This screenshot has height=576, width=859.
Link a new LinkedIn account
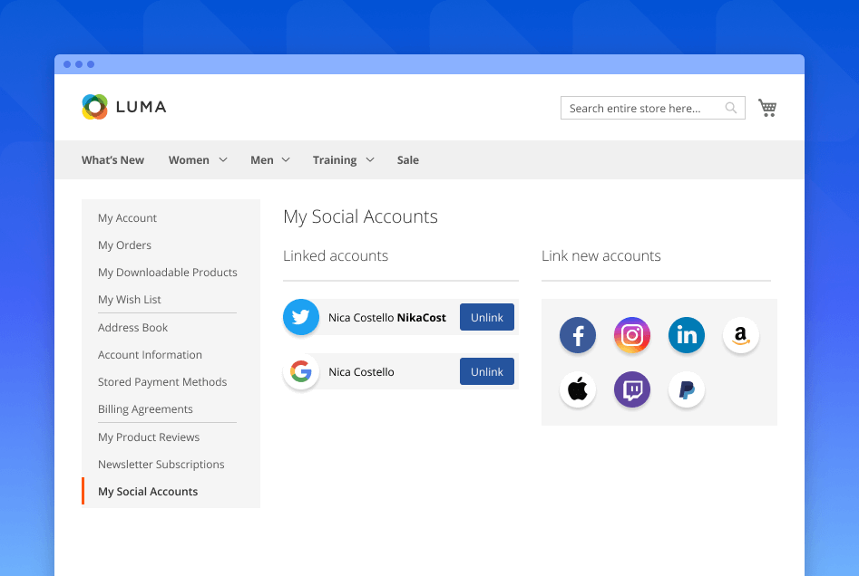click(687, 335)
